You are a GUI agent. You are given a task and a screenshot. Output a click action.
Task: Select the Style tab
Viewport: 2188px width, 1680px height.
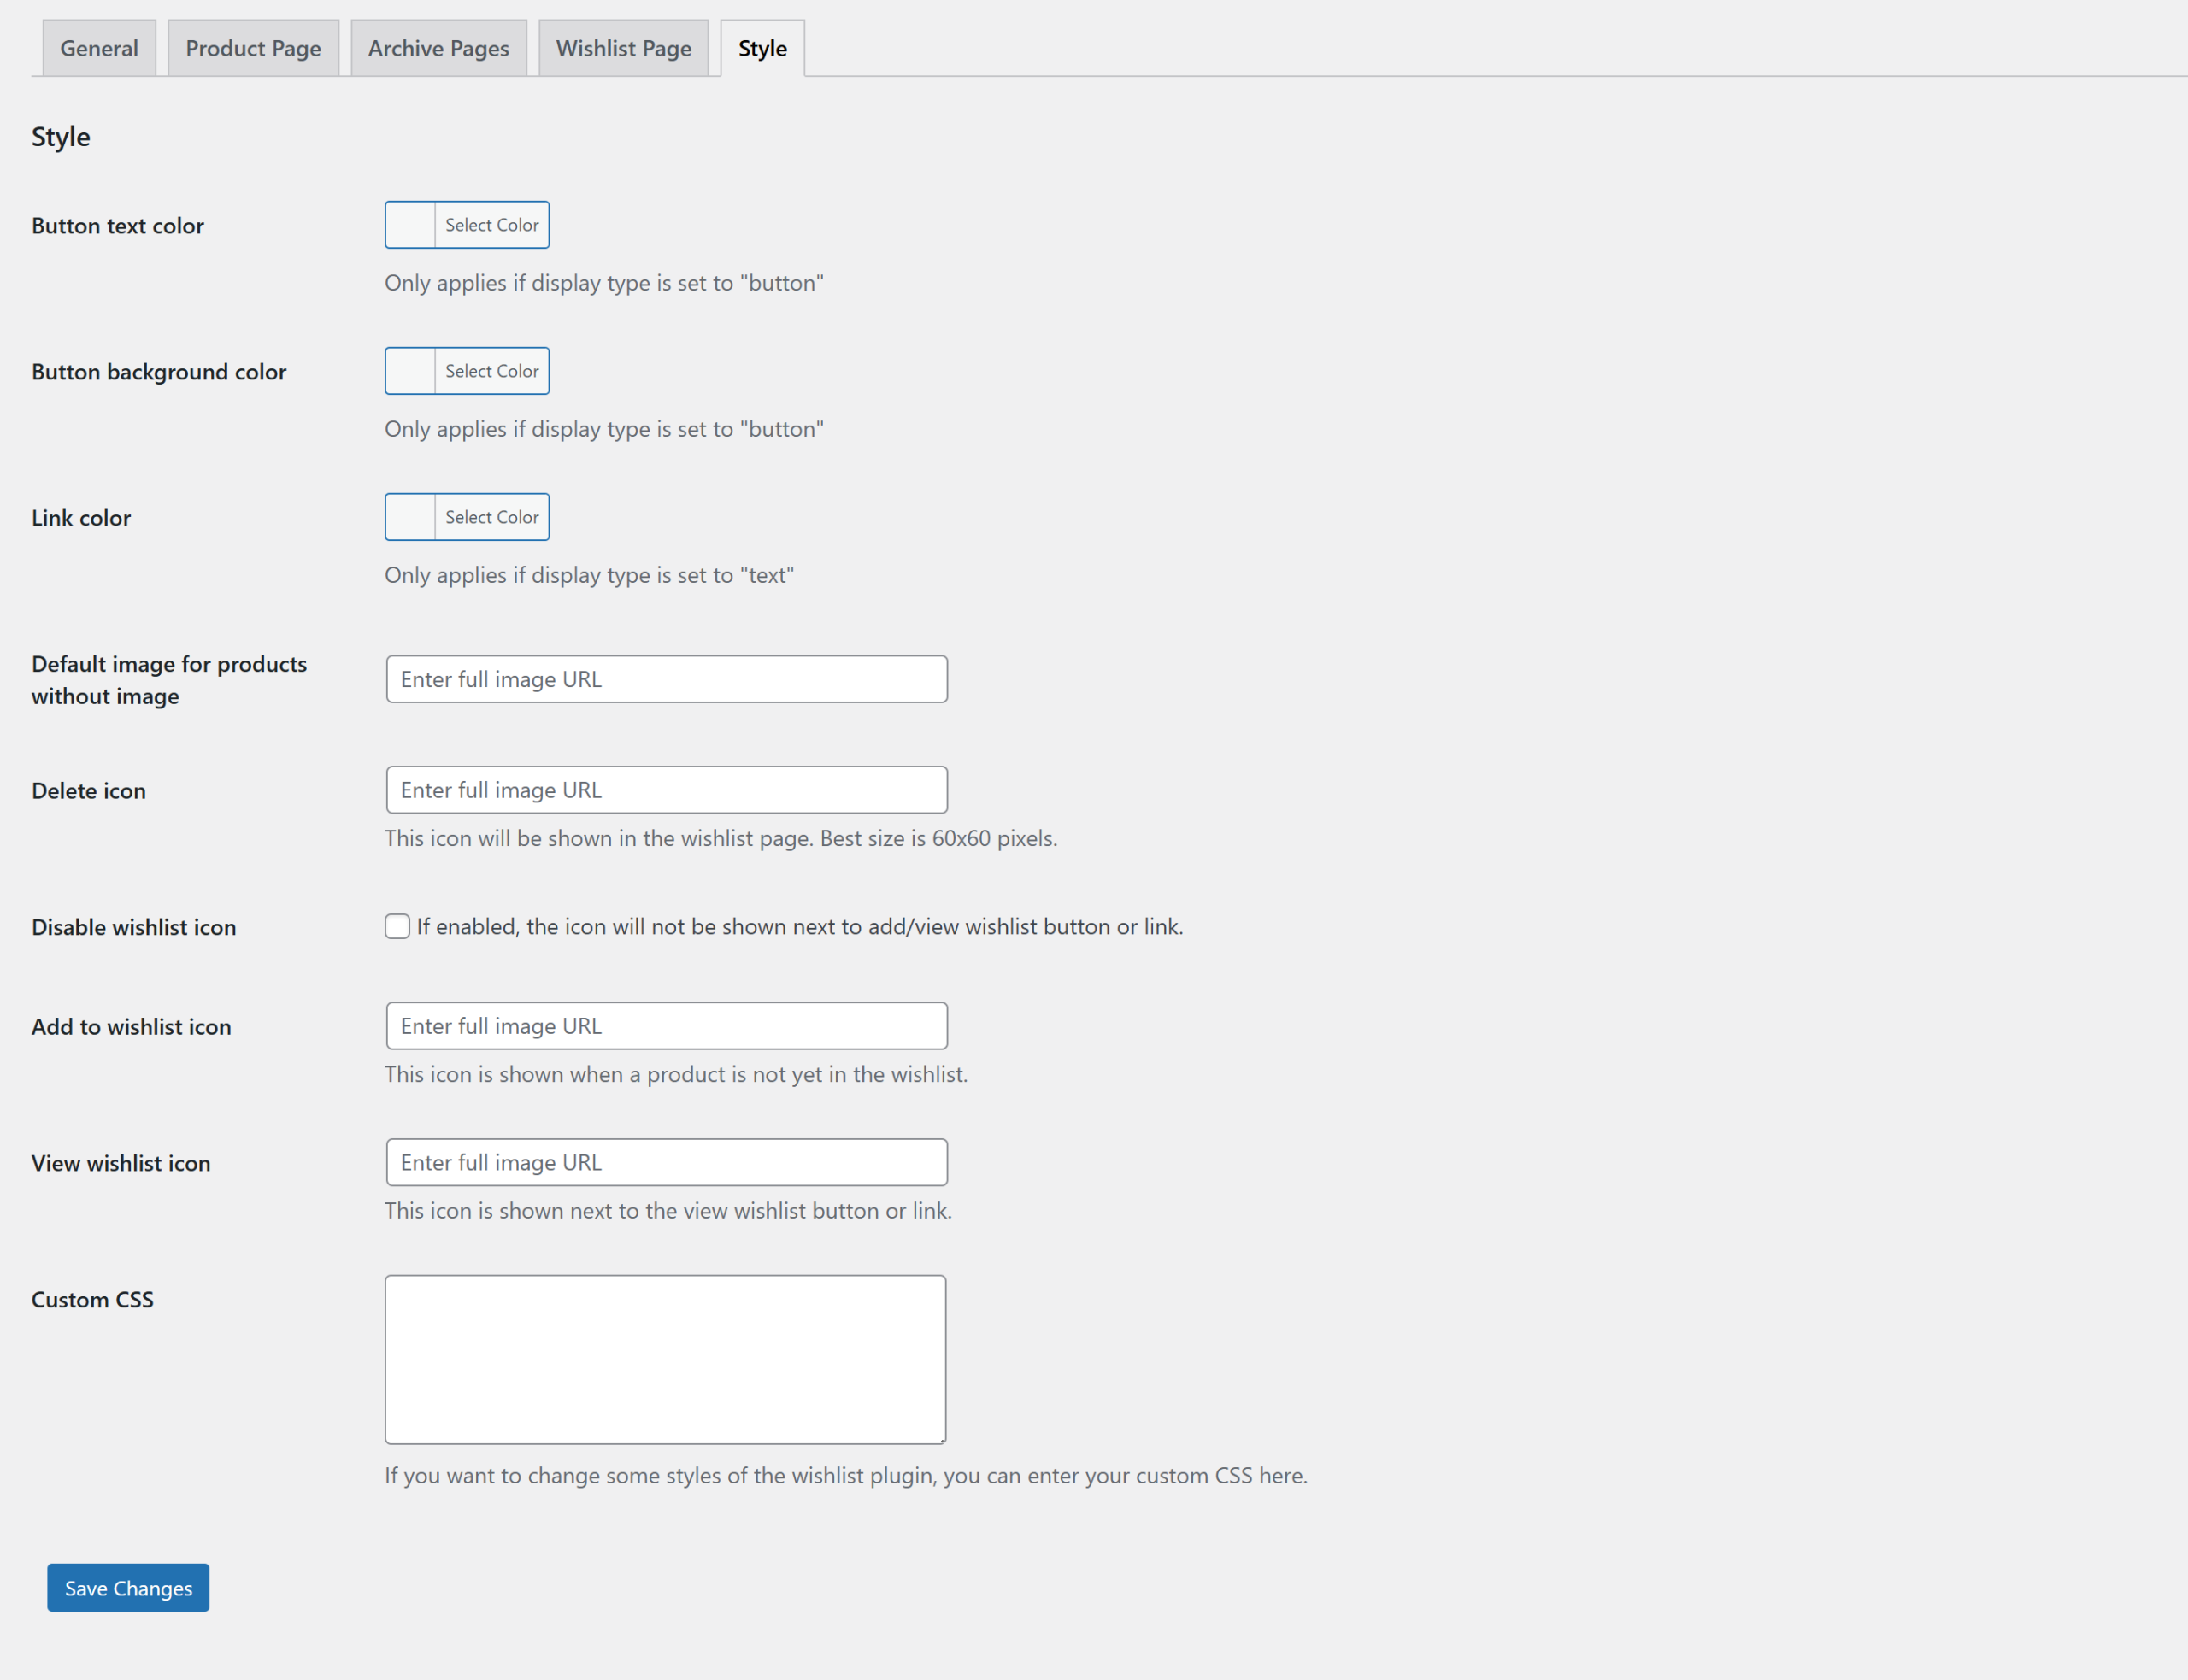[x=762, y=48]
